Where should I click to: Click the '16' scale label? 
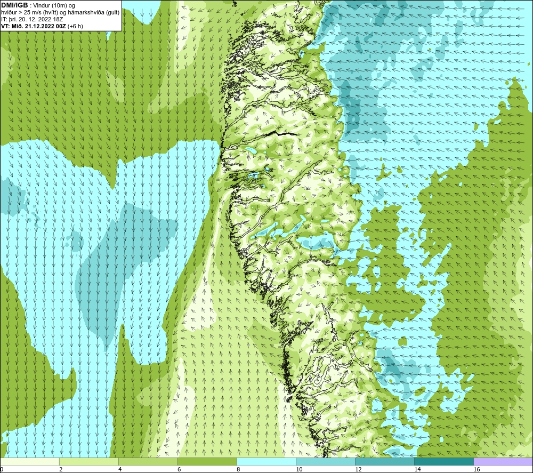coord(477,470)
